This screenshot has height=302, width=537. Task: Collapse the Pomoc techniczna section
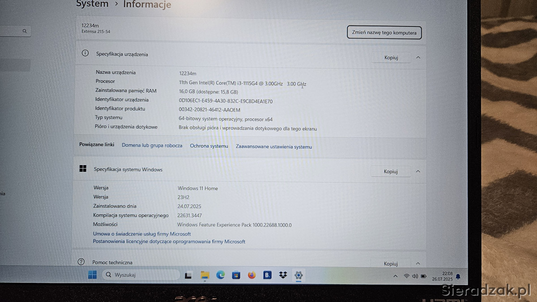pos(418,264)
